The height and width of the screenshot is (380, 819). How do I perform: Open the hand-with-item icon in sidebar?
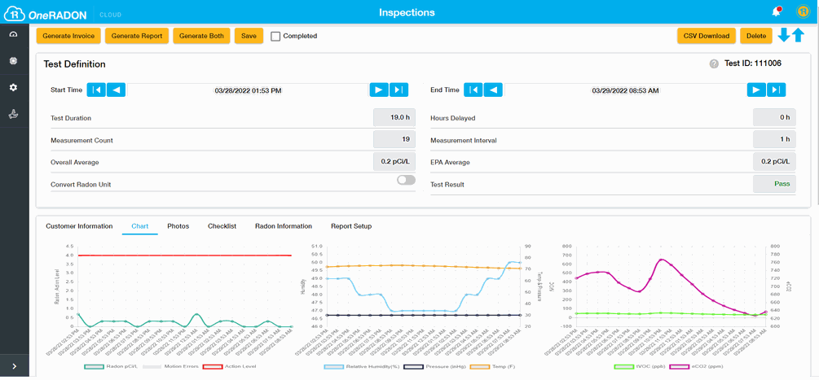[14, 114]
